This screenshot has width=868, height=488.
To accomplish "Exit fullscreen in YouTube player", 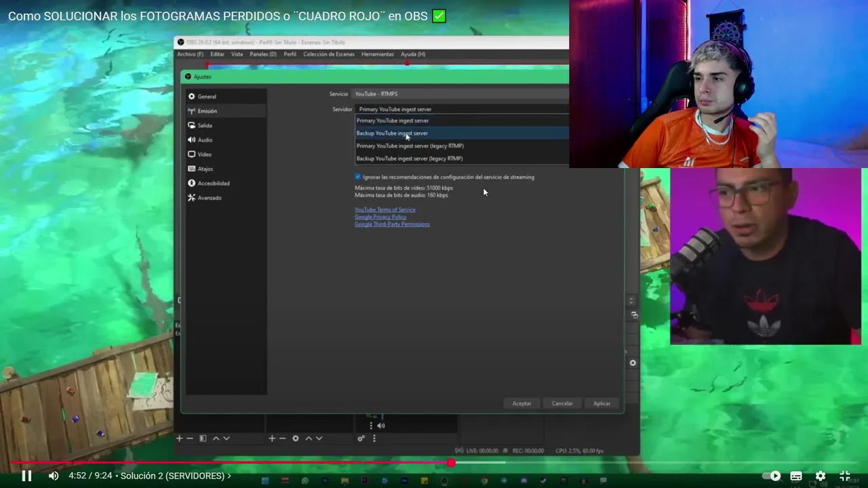I will tap(845, 476).
